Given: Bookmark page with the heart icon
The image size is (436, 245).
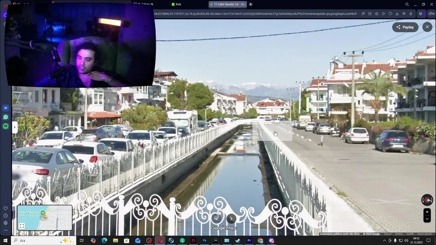Looking at the screenshot, I should (390, 14).
